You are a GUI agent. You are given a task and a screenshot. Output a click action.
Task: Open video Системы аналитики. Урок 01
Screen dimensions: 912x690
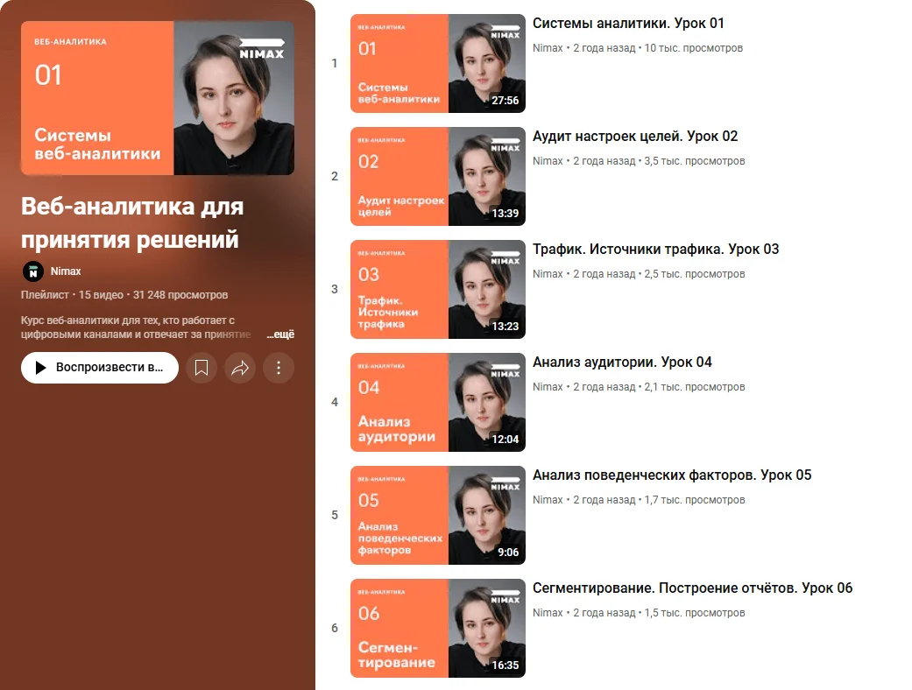(x=628, y=24)
